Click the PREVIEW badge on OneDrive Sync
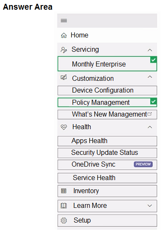Screen dimensions: 162x231 coord(143,164)
